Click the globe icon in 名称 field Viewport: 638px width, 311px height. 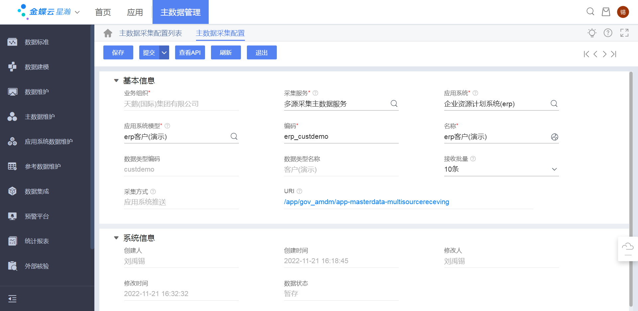[555, 137]
